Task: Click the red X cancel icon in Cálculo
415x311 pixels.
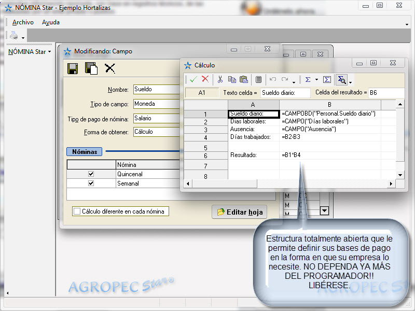Action: [205, 79]
